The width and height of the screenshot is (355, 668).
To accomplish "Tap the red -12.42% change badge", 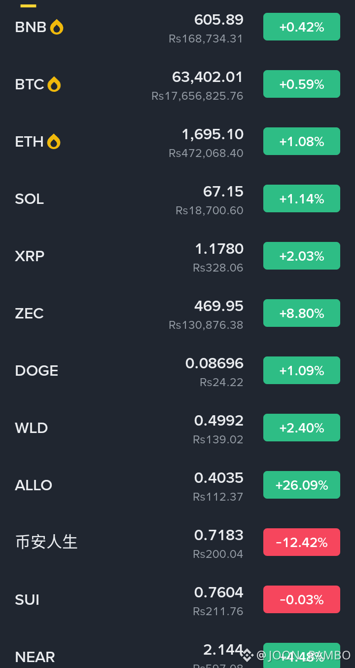I will 302,542.
